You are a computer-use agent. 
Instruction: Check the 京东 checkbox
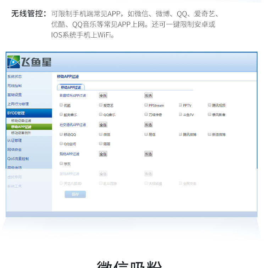pyautogui.click(x=61, y=163)
